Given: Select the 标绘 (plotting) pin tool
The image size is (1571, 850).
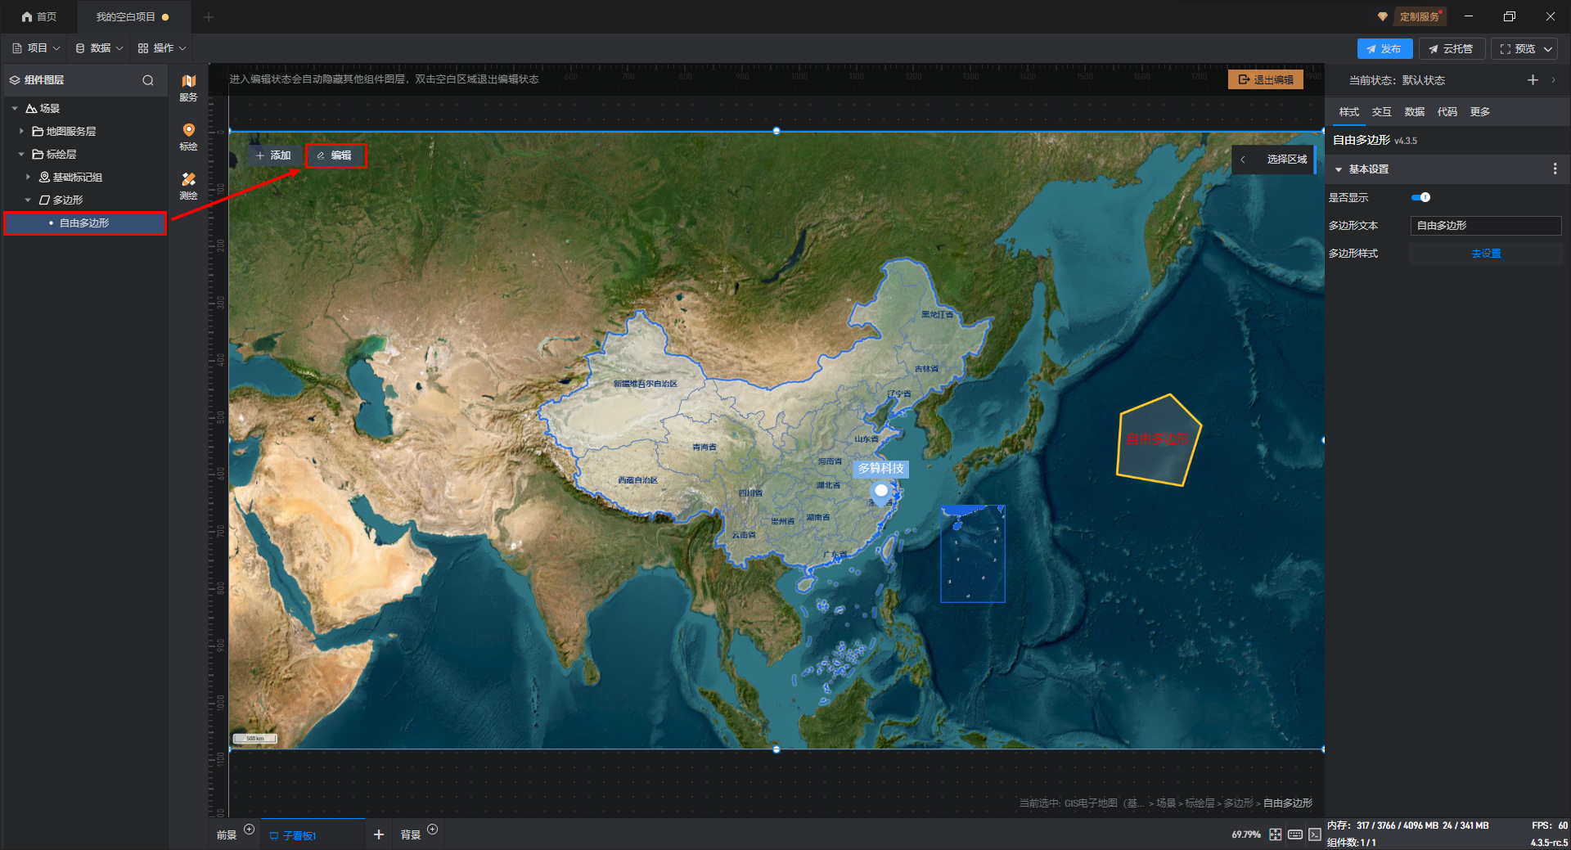Looking at the screenshot, I should [188, 137].
